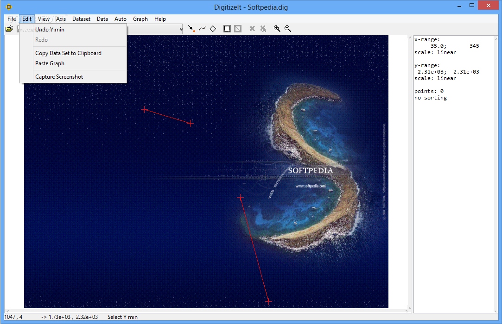Click the red axis marker right of the leftmost

[191, 123]
